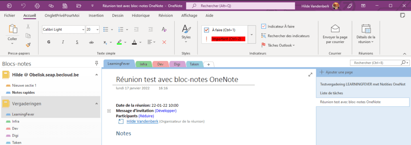Screen dimensions: 411x145
Task: Toggle bold G formatting
Action: pos(49,42)
